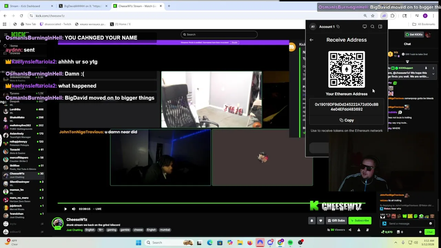Jump to LIVE in the player
Screen dimensions: 441x248
97,209
